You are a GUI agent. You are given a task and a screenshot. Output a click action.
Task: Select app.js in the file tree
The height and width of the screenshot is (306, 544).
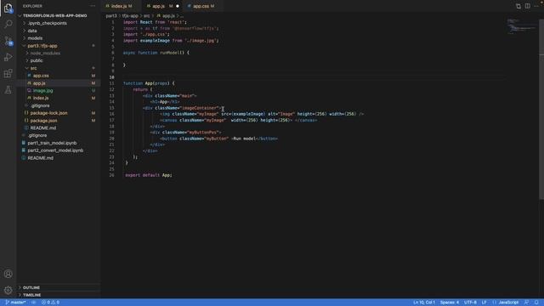[39, 83]
